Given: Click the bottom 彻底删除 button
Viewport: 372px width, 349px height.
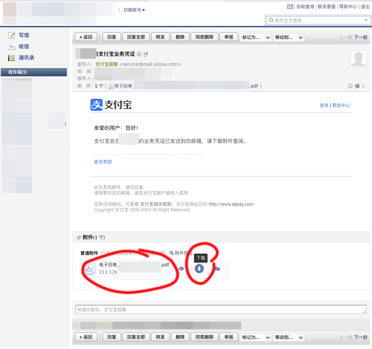Looking at the screenshot, I should click(x=205, y=337).
